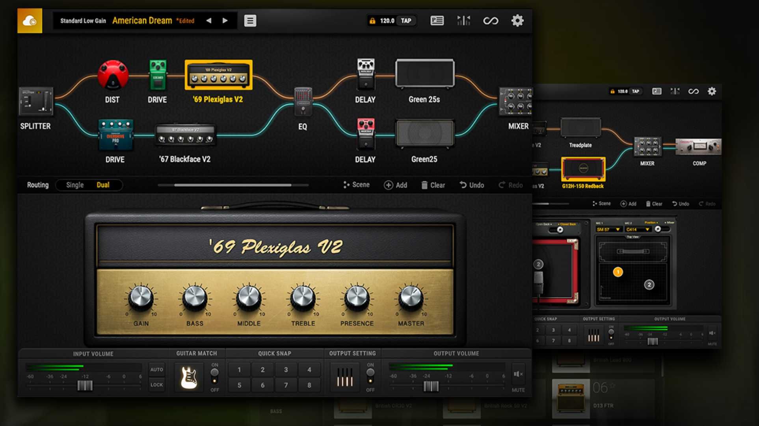
Task: Select the '69 Plexiglas V2 amp block
Action: (218, 75)
